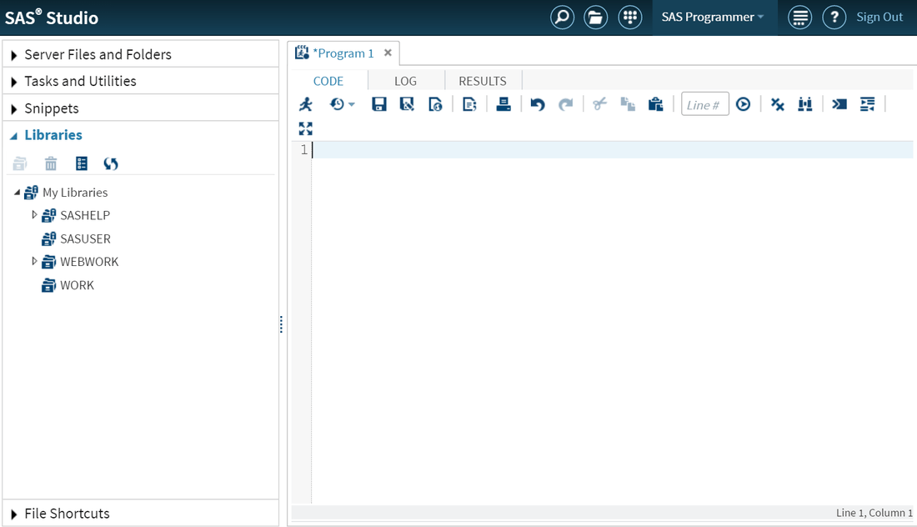917x527 pixels.
Task: Switch to the RESULTS tab
Action: (x=483, y=81)
